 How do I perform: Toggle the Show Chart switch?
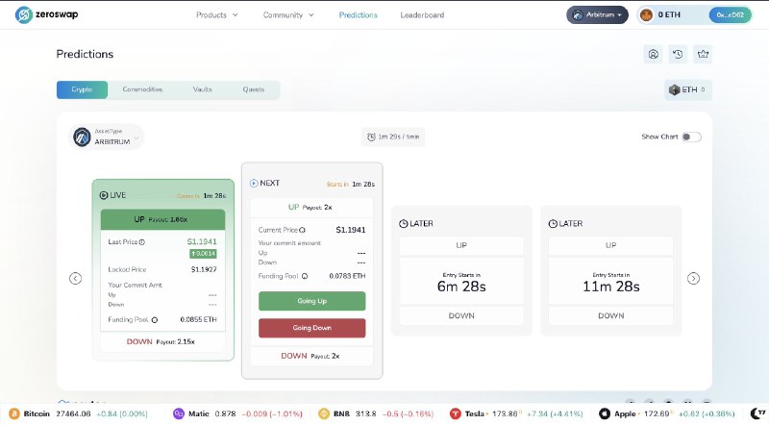(x=691, y=137)
